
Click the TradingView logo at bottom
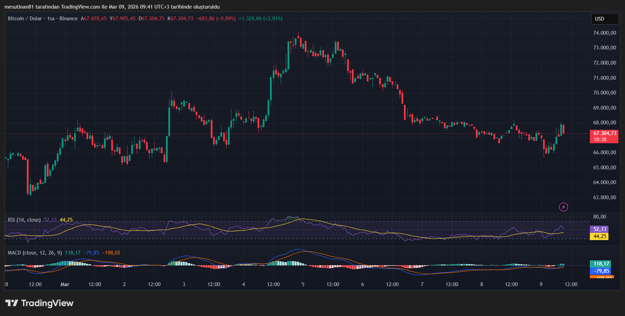pyautogui.click(x=39, y=303)
